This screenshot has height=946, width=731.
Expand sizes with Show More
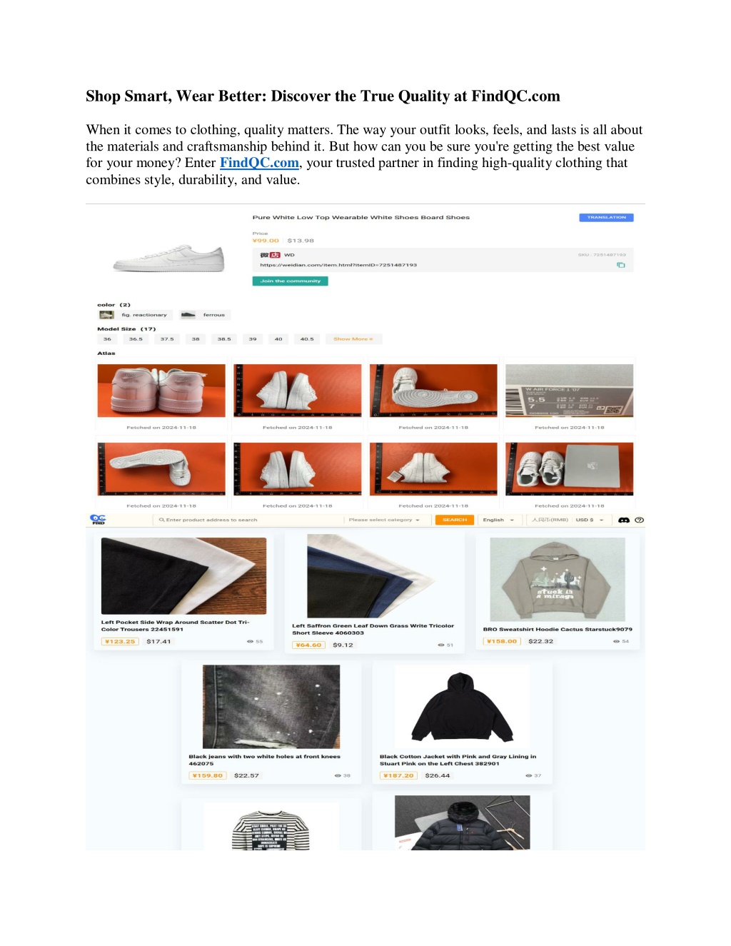(353, 339)
